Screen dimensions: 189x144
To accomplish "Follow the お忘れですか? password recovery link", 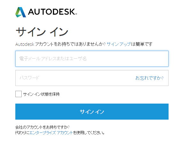I will [x=149, y=78].
